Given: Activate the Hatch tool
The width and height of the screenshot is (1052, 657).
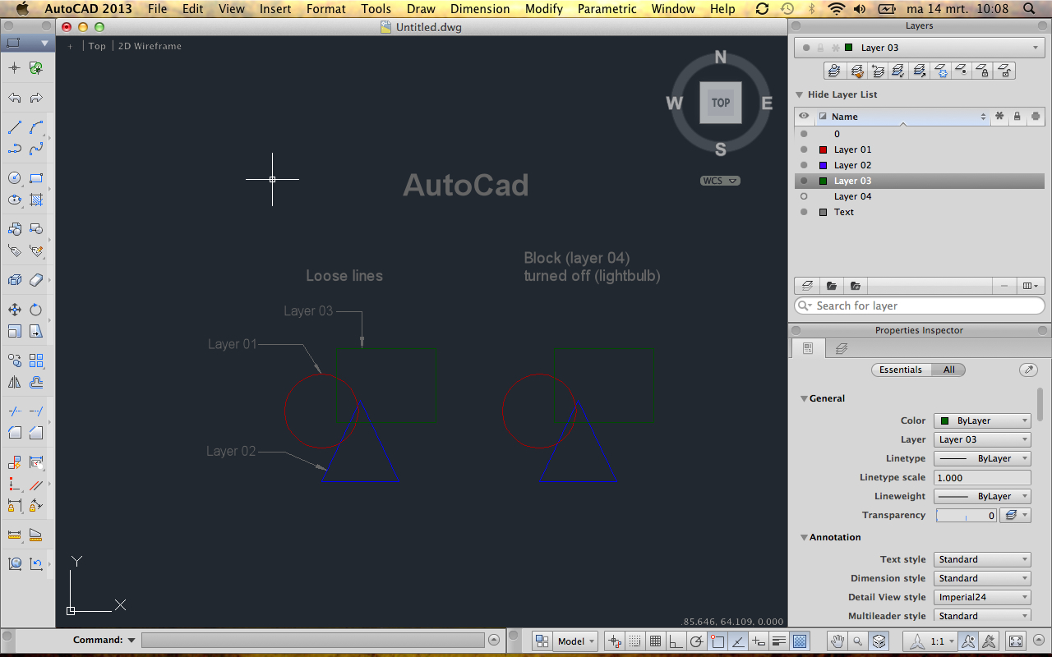Looking at the screenshot, I should coord(36,199).
